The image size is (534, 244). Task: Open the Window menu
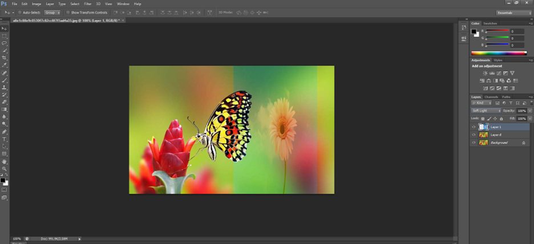pos(123,4)
